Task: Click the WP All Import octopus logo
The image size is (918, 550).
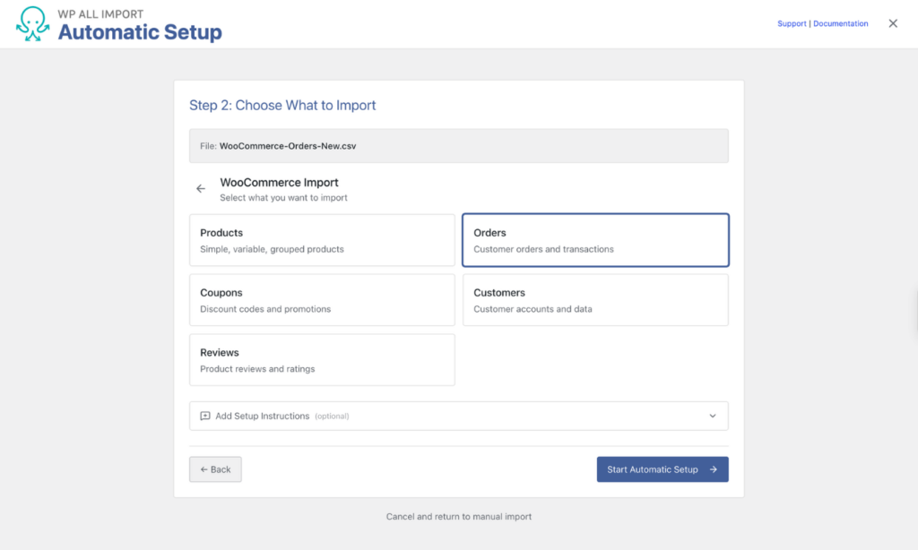Action: (x=33, y=24)
